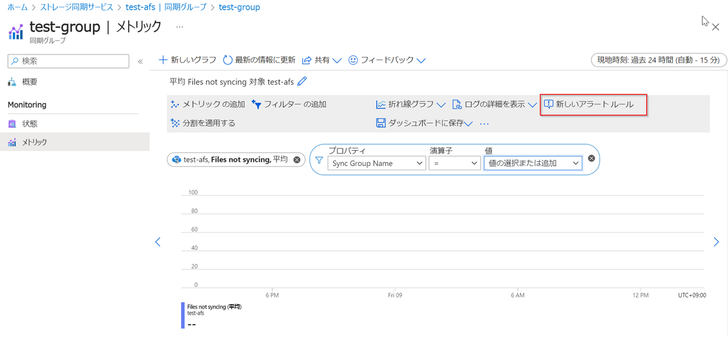Click メトリック の追加

(207, 104)
